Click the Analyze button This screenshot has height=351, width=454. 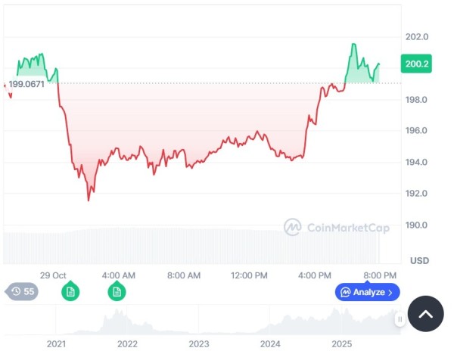pos(367,291)
